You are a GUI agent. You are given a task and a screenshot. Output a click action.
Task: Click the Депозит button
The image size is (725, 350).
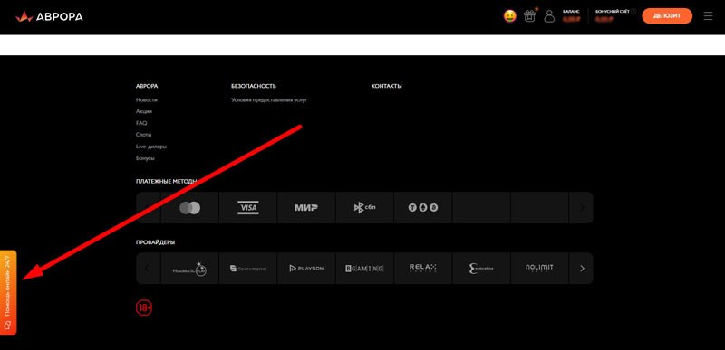[667, 16]
